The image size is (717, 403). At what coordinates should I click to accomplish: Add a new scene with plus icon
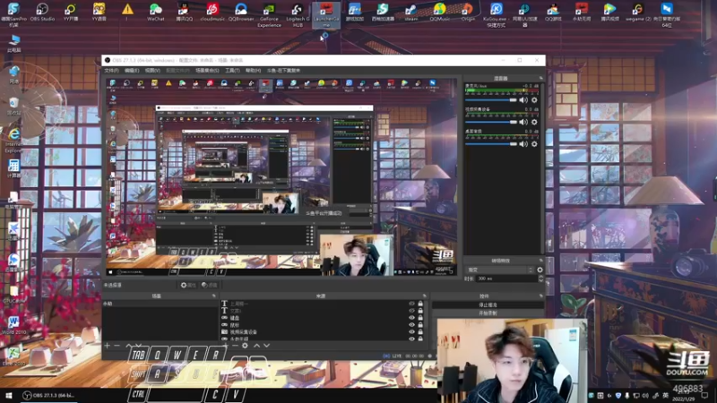(x=107, y=346)
